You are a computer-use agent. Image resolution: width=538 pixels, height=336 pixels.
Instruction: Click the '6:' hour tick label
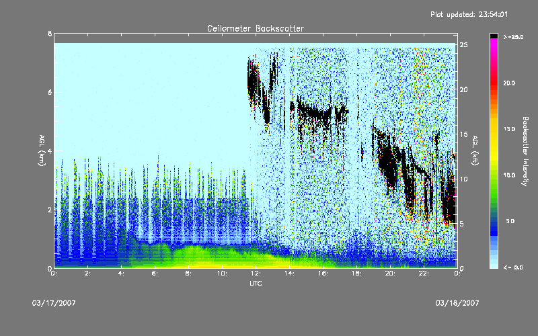coord(155,274)
